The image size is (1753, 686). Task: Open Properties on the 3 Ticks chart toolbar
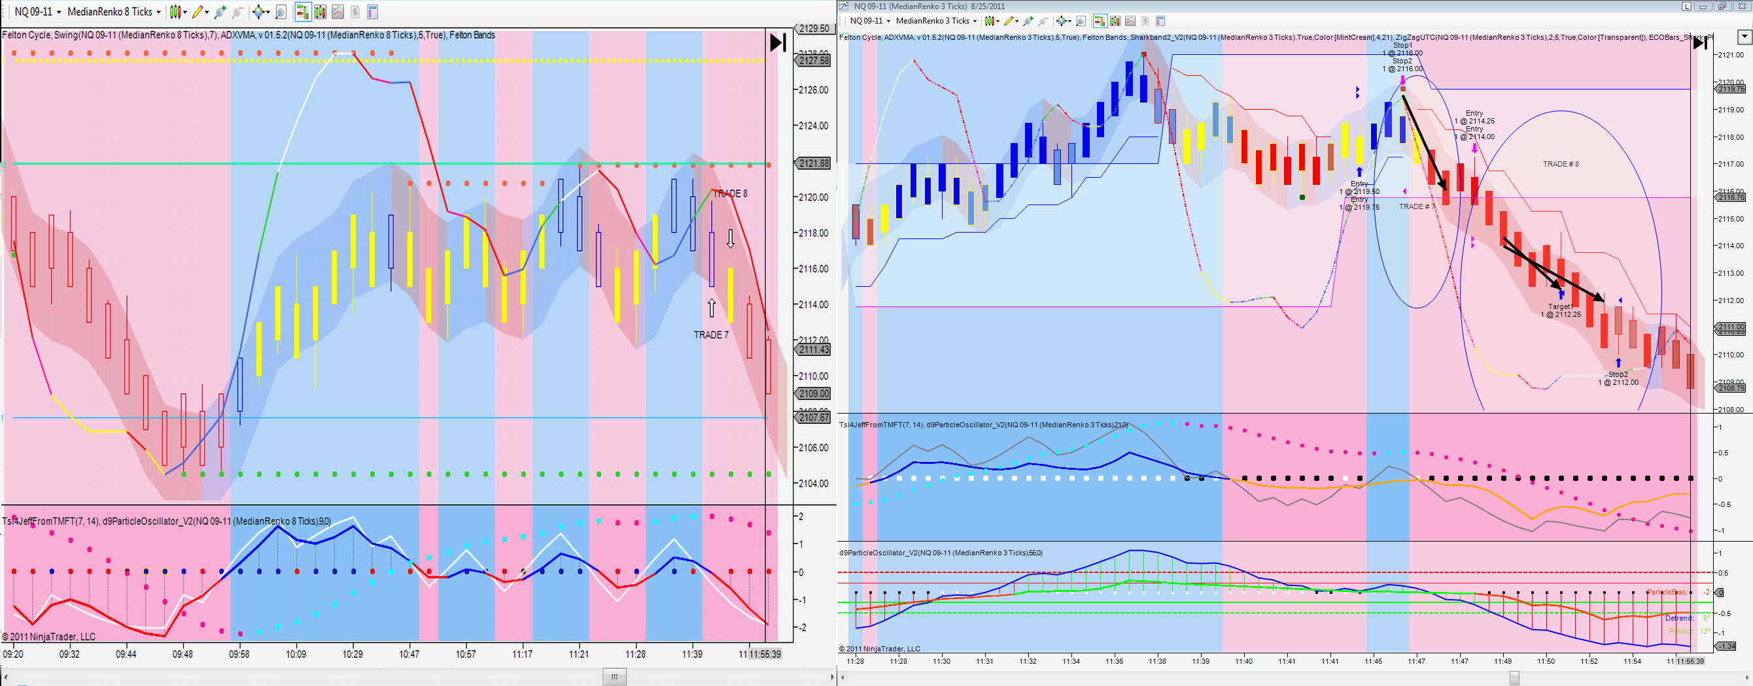click(x=1160, y=21)
